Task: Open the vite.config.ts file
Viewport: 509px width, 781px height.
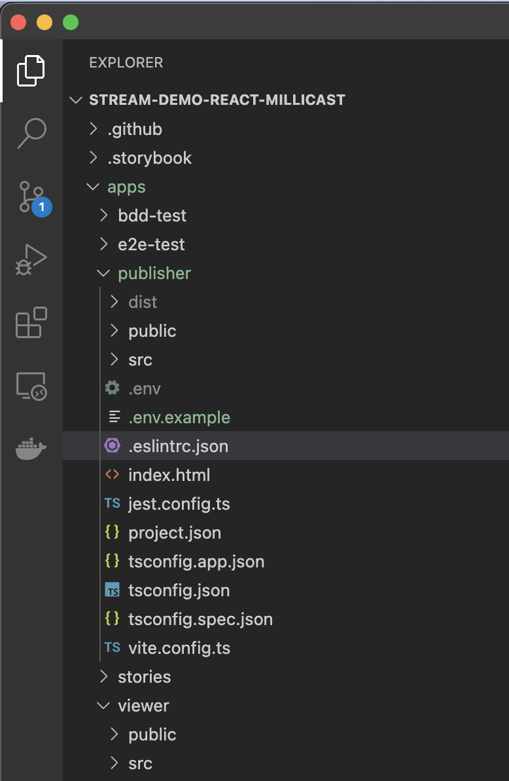Action: coord(179,648)
